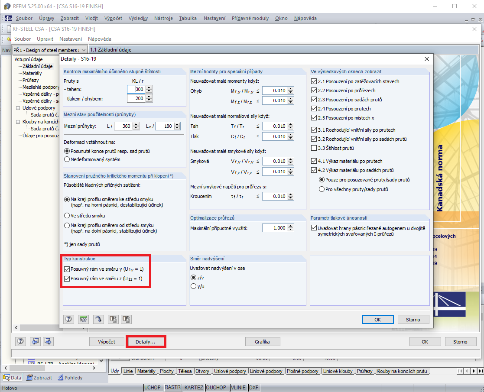Toggle UCHOP status bar button
The height and width of the screenshot is (392, 484).
pos(153,387)
